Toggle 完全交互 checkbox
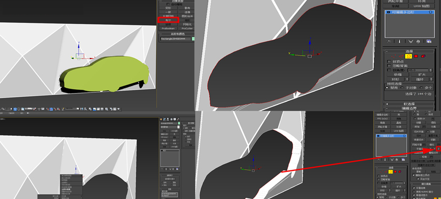The width and height of the screenshot is (441, 199). (418, 179)
